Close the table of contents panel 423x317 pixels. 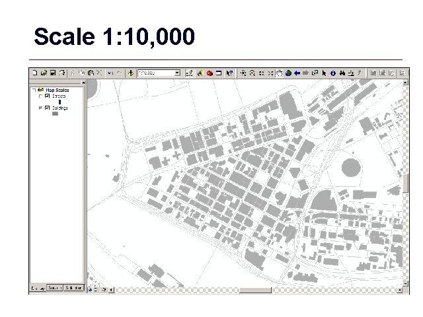(x=83, y=83)
